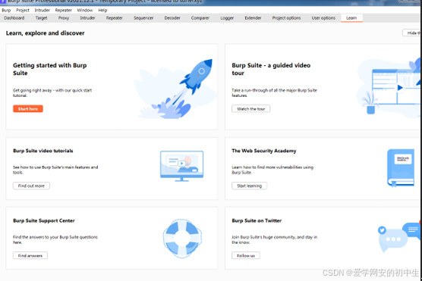Click the lifebuoy icon in Support Center card
Viewport: 422px width, 281px height.
[182, 239]
